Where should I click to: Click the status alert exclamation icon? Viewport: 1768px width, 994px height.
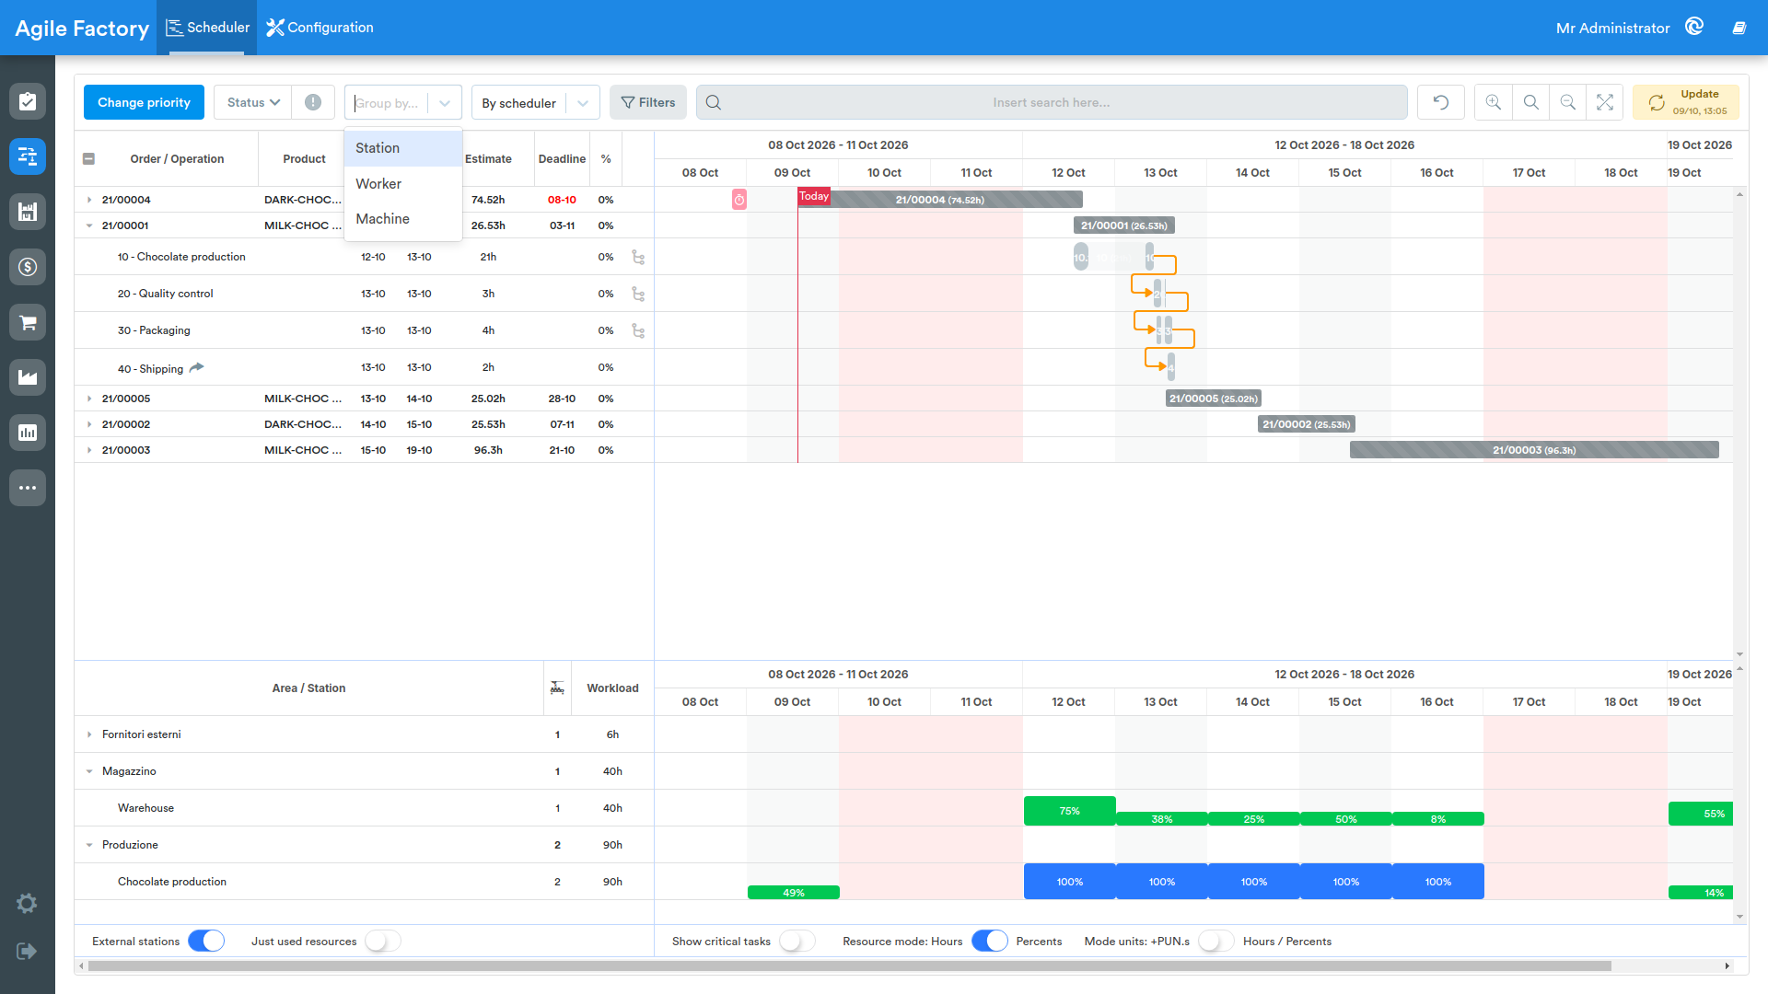point(313,102)
